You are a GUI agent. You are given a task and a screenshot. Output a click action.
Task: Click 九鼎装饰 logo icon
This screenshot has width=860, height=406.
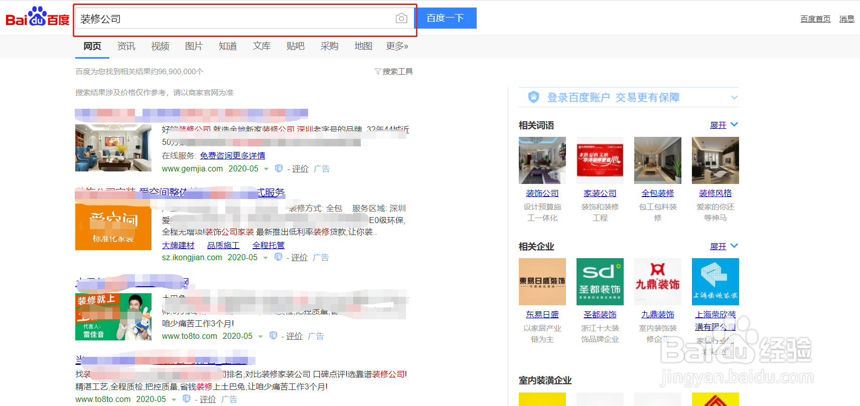(x=658, y=282)
